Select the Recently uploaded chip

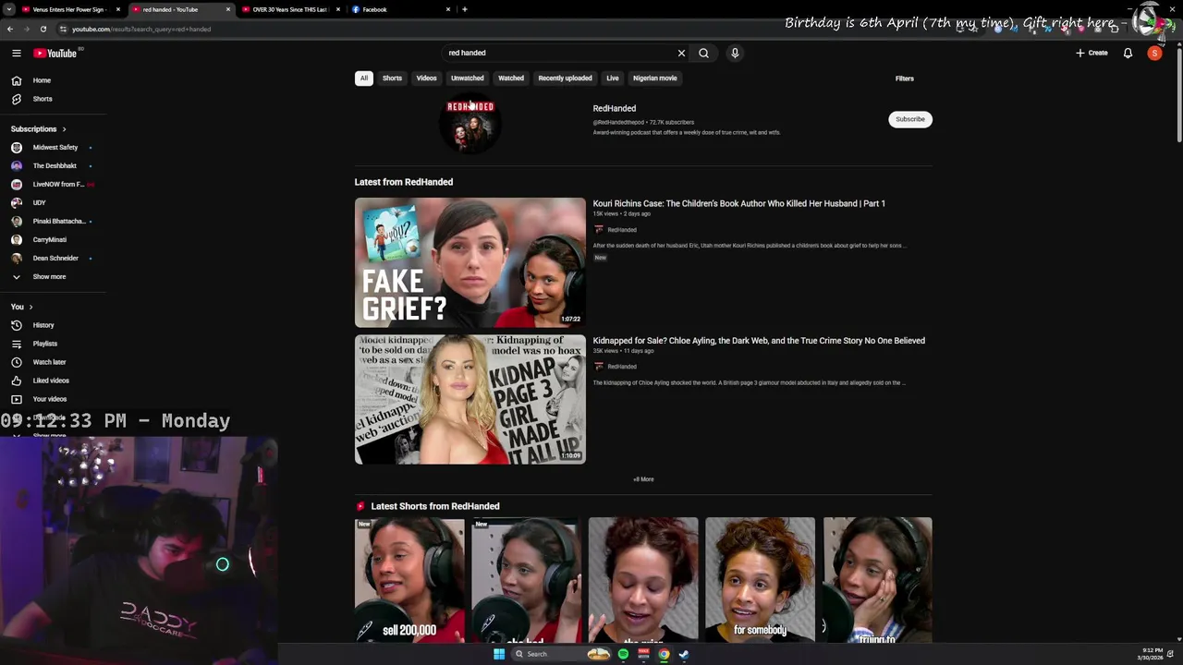click(565, 79)
